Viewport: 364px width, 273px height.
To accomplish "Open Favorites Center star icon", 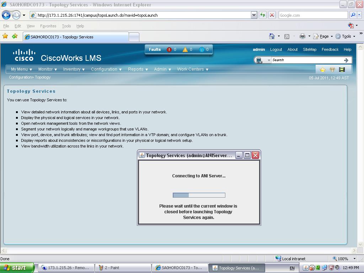I will point(5,36).
